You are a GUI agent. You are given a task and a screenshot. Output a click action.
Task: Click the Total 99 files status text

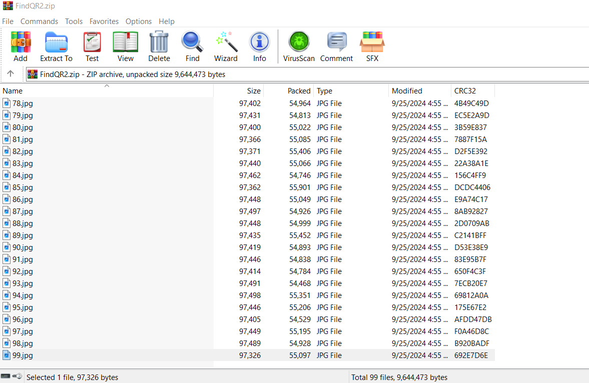[399, 377]
